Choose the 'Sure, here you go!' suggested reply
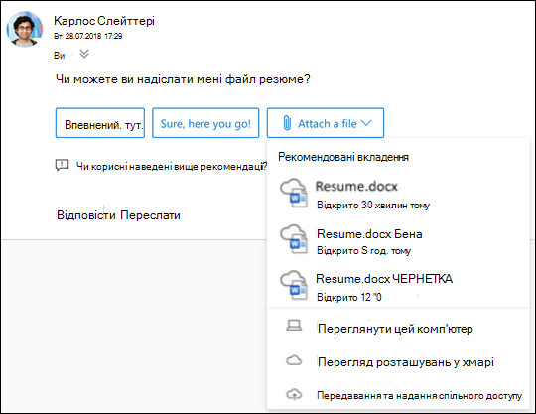 tap(205, 123)
